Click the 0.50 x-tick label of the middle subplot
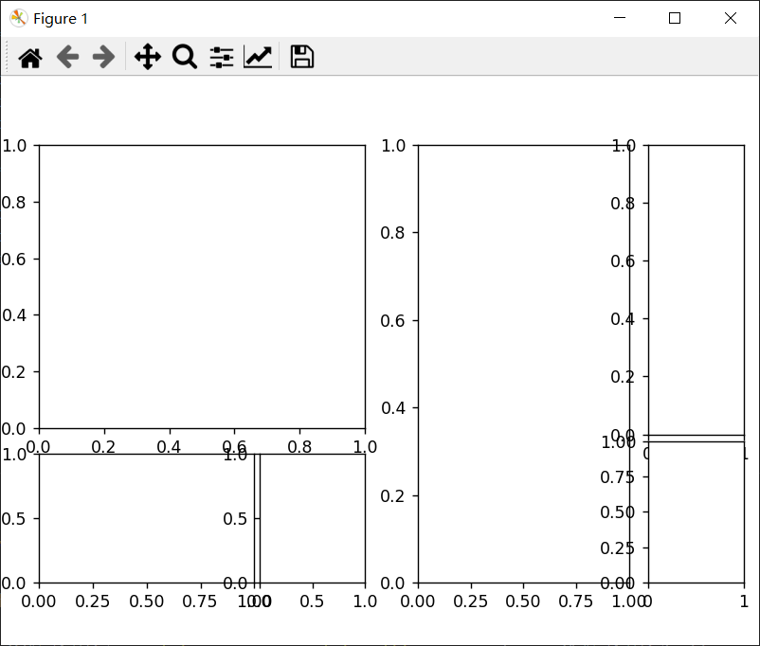The height and width of the screenshot is (646, 760). (x=522, y=601)
